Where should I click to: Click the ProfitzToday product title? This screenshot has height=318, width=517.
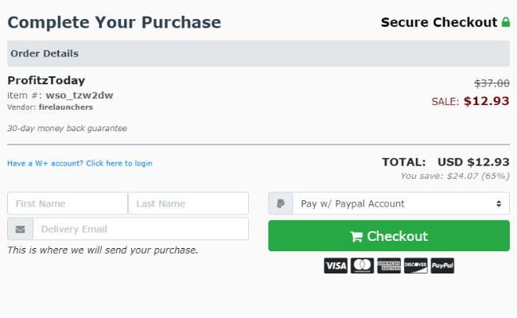click(x=46, y=80)
